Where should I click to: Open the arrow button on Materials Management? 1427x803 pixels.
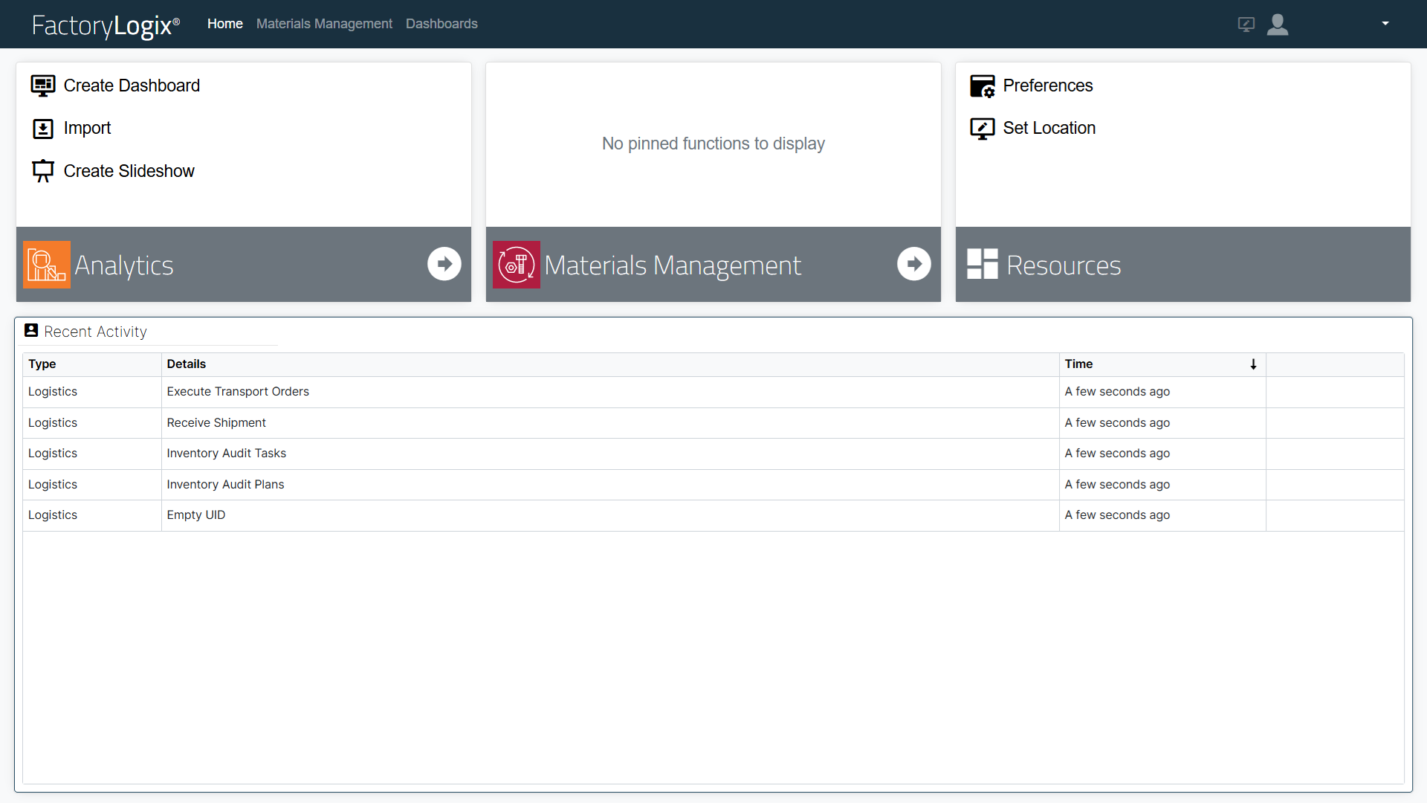[913, 264]
